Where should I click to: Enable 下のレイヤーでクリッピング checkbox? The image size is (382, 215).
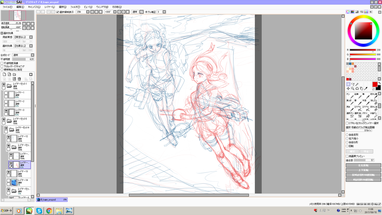coord(2,66)
